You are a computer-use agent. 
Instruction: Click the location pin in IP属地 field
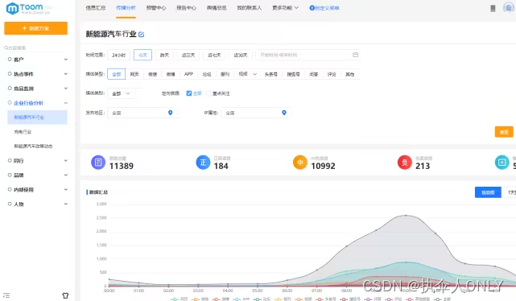pyautogui.click(x=284, y=113)
